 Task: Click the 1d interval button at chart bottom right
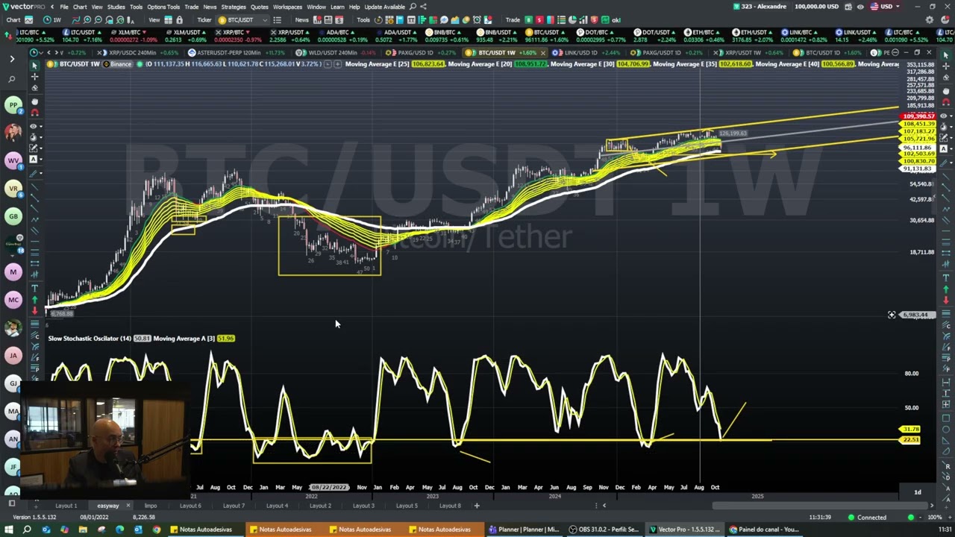[918, 492]
